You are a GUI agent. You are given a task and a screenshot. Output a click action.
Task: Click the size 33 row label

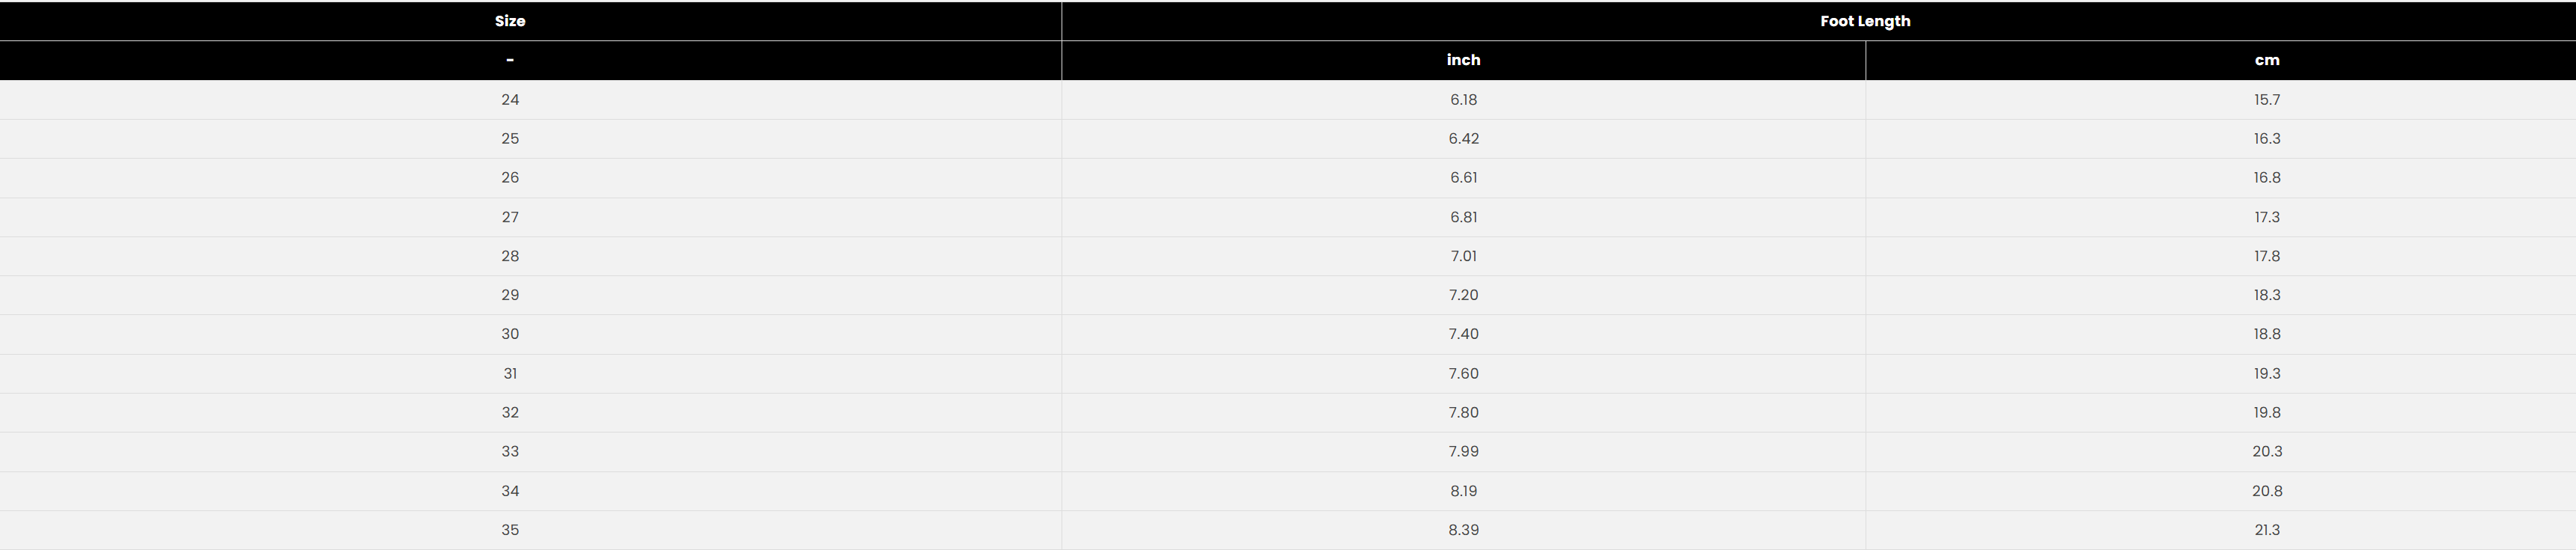510,452
